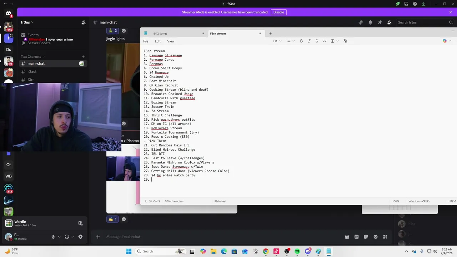Open notification settings bell icon
457x257 pixels.
coord(370,22)
